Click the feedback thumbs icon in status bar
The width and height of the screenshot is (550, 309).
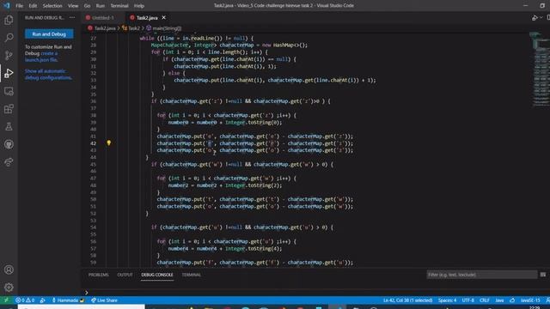[512, 300]
